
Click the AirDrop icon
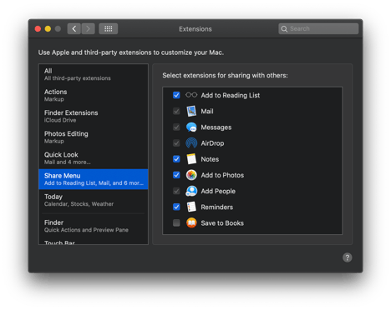(x=191, y=143)
